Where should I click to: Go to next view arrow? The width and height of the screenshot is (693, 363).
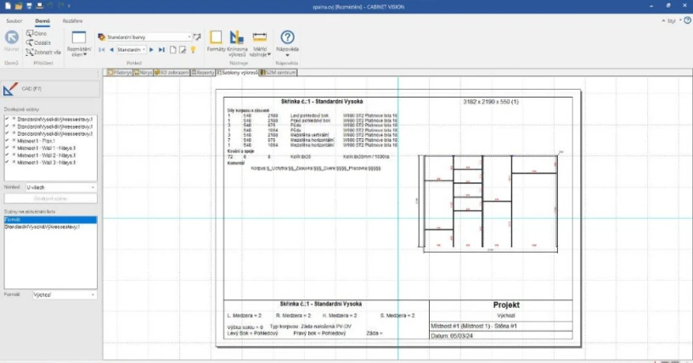151,50
